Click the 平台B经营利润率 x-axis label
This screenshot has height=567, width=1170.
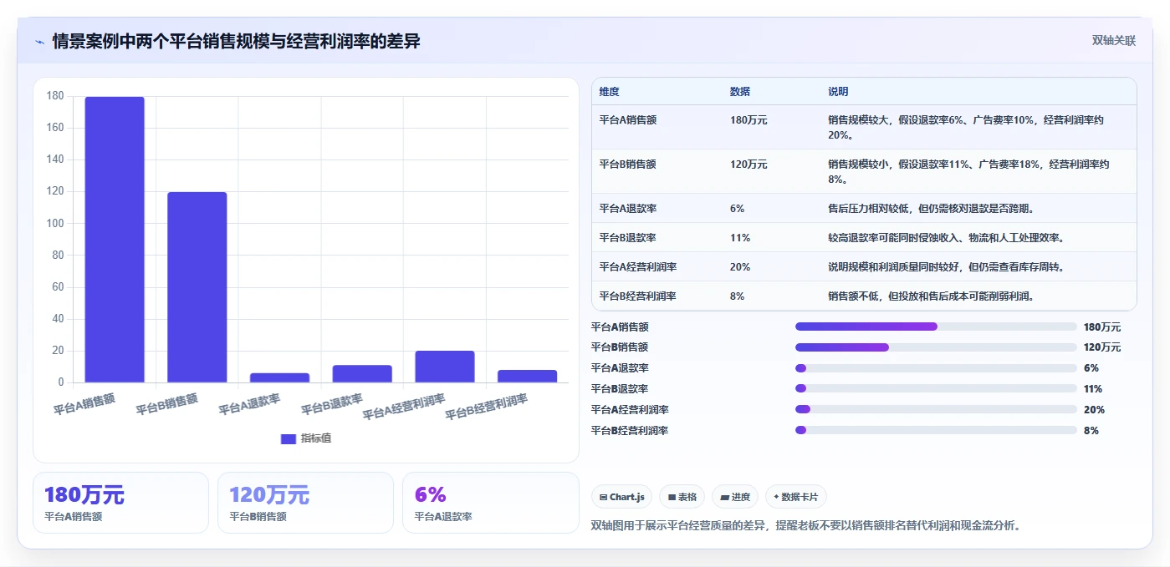[487, 407]
